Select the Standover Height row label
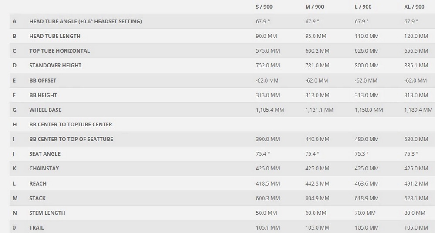Screen dimensions: 435x233 pos(55,65)
